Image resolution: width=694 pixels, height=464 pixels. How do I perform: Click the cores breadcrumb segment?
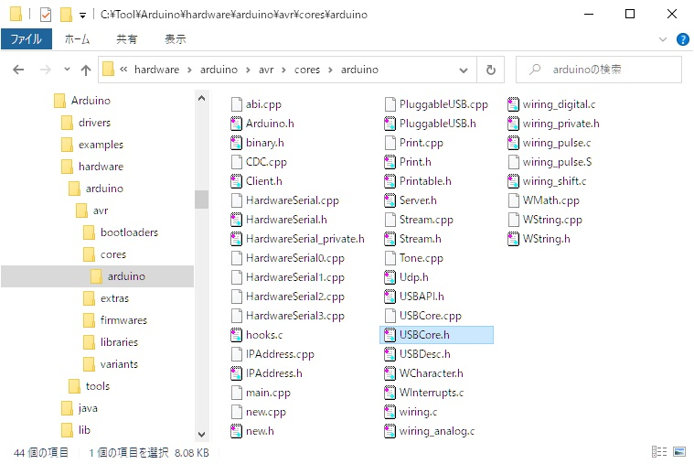[307, 70]
